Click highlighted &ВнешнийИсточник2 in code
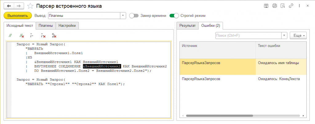Screen dimensions: 315x124 tap(102, 66)
